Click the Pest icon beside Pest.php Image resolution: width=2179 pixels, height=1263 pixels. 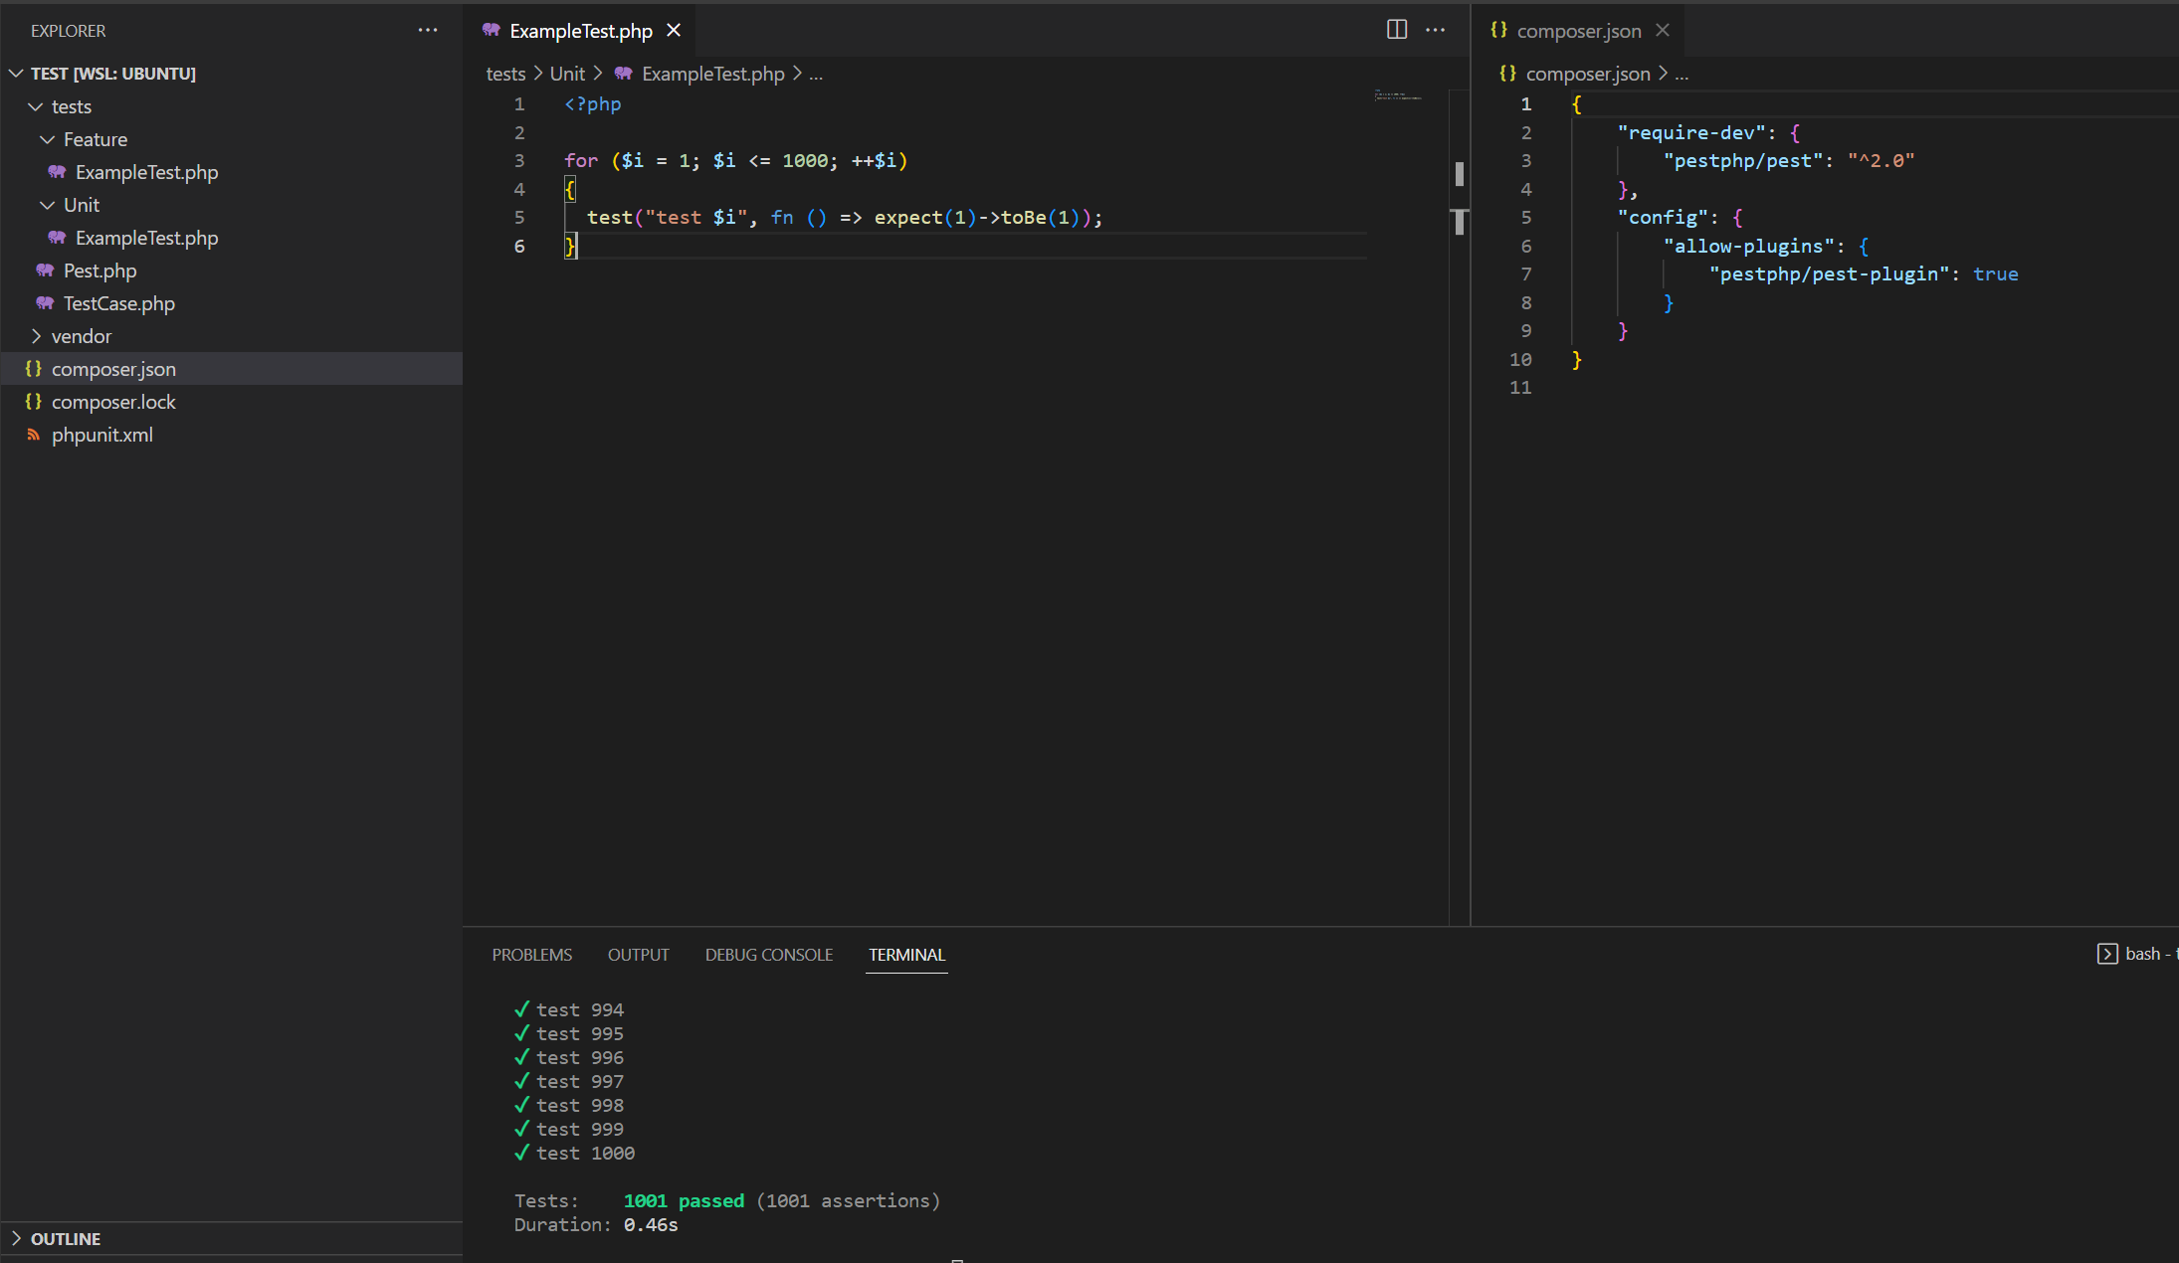(x=44, y=270)
